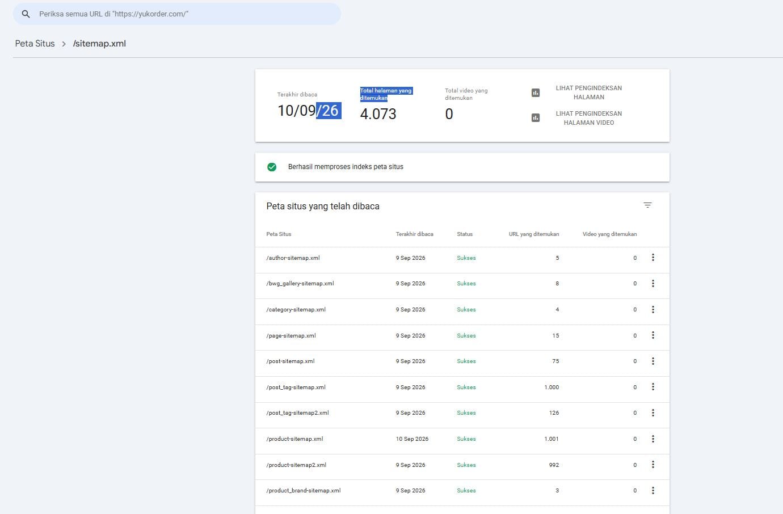Image resolution: width=783 pixels, height=514 pixels.
Task: Select the /product_brand-sitemap.xml row
Action: point(462,492)
